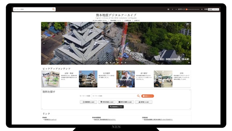The width and height of the screenshot is (232, 131).
Task: Search by municipality map pin button
Action: click(107, 102)
